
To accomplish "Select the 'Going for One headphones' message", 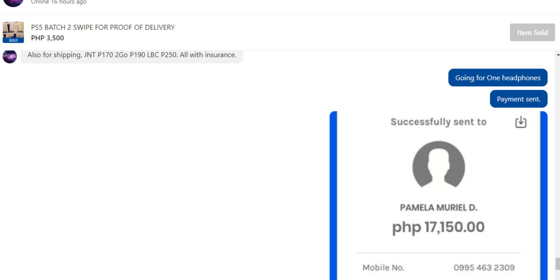I will 497,78.
